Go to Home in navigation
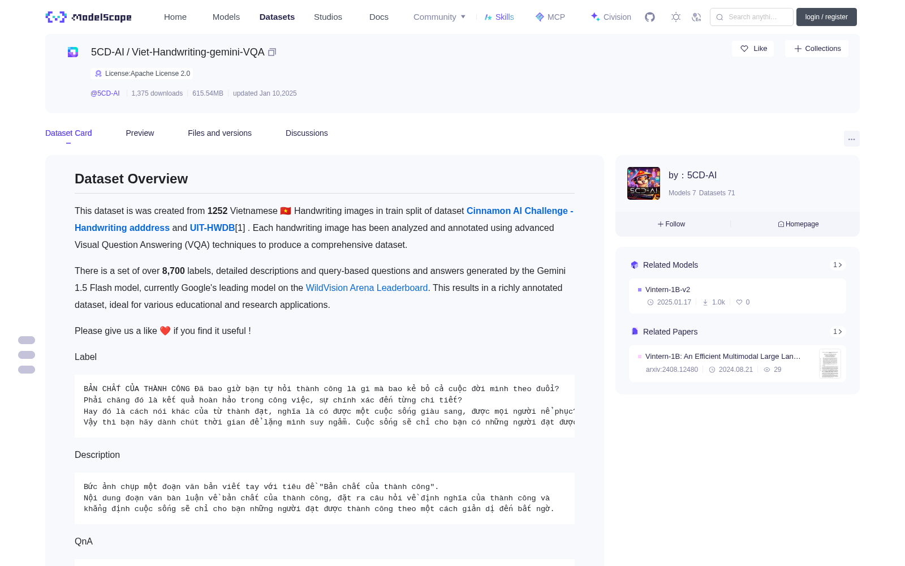905x566 pixels. pos(175,17)
